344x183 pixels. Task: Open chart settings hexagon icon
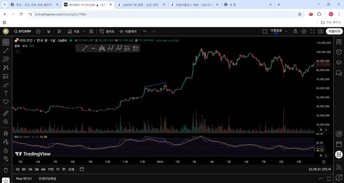[x=304, y=32]
